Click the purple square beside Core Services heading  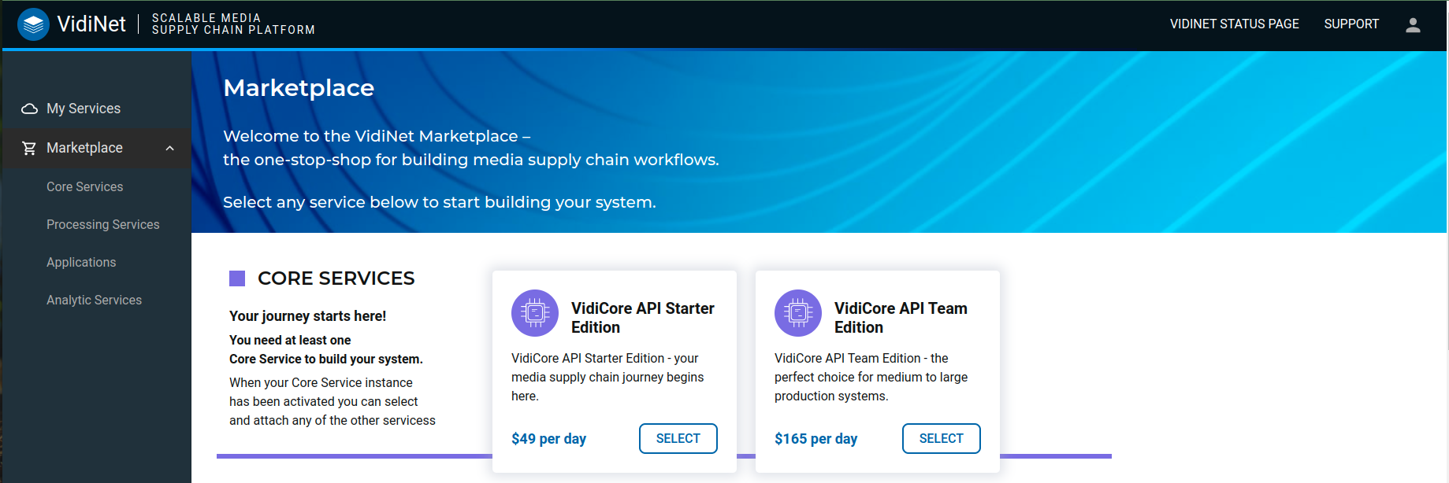click(237, 278)
